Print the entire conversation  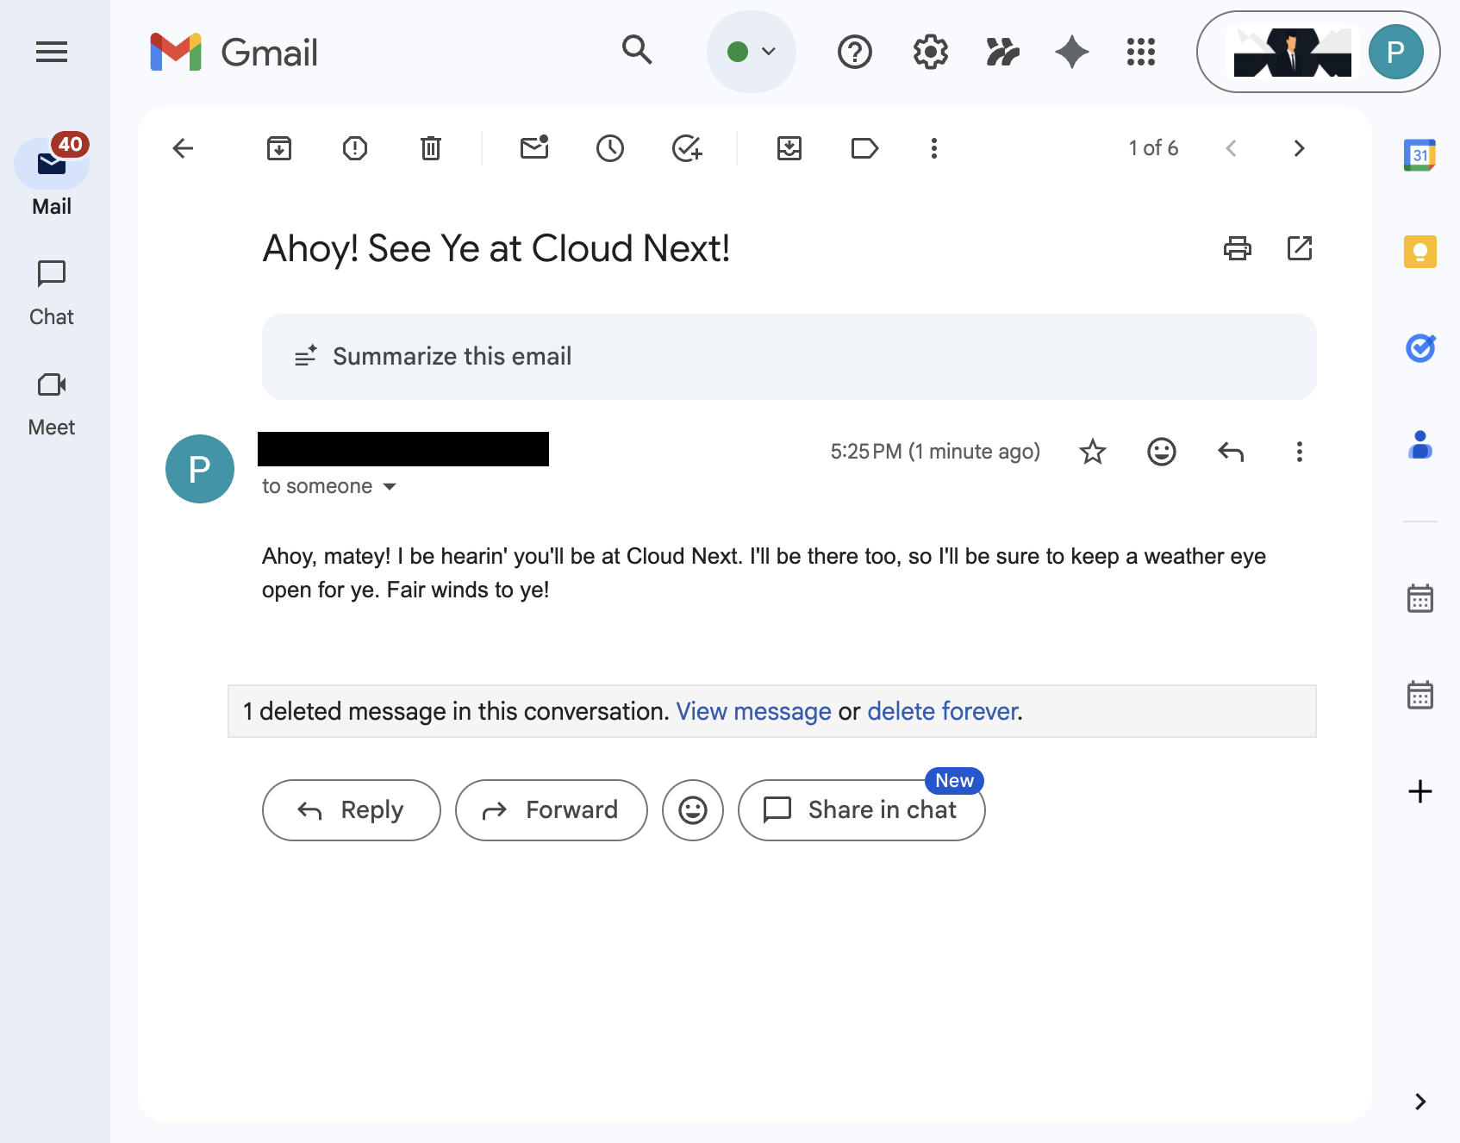pyautogui.click(x=1237, y=248)
